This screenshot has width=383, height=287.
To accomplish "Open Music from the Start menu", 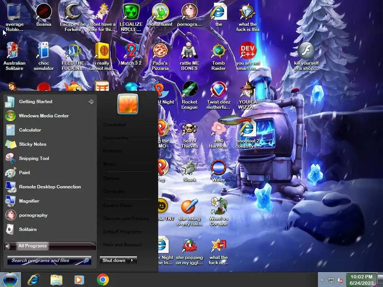I will 110,164.
